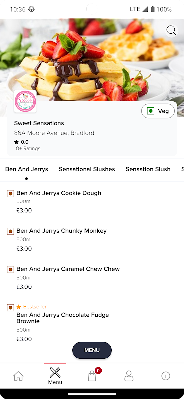The height and width of the screenshot is (399, 184).
Task: Tap the Chunky Monkey non-veg indicator icon
Action: click(10, 231)
